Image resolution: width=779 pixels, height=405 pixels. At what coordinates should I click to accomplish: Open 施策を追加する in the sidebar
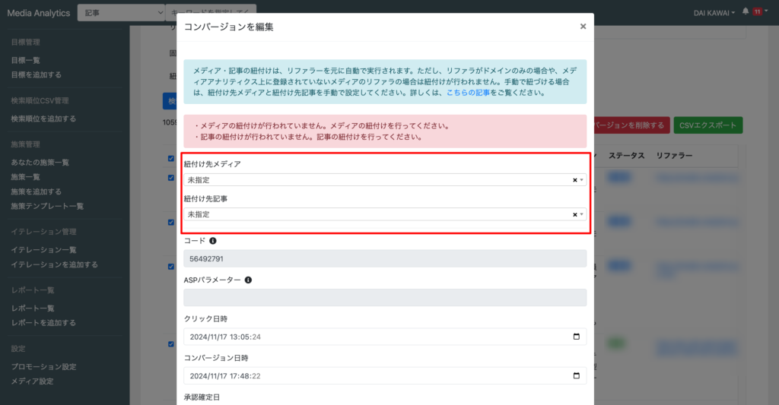(37, 191)
